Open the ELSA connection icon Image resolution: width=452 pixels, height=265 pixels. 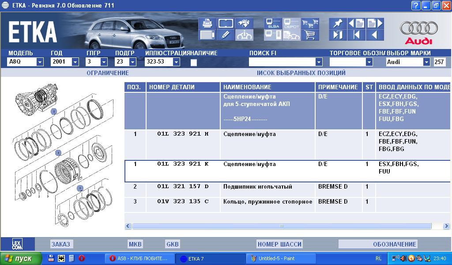tap(272, 24)
